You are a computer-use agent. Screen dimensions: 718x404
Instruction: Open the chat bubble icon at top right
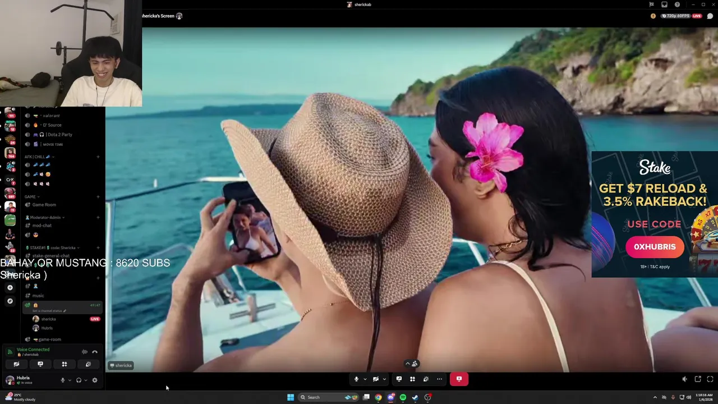tap(710, 16)
